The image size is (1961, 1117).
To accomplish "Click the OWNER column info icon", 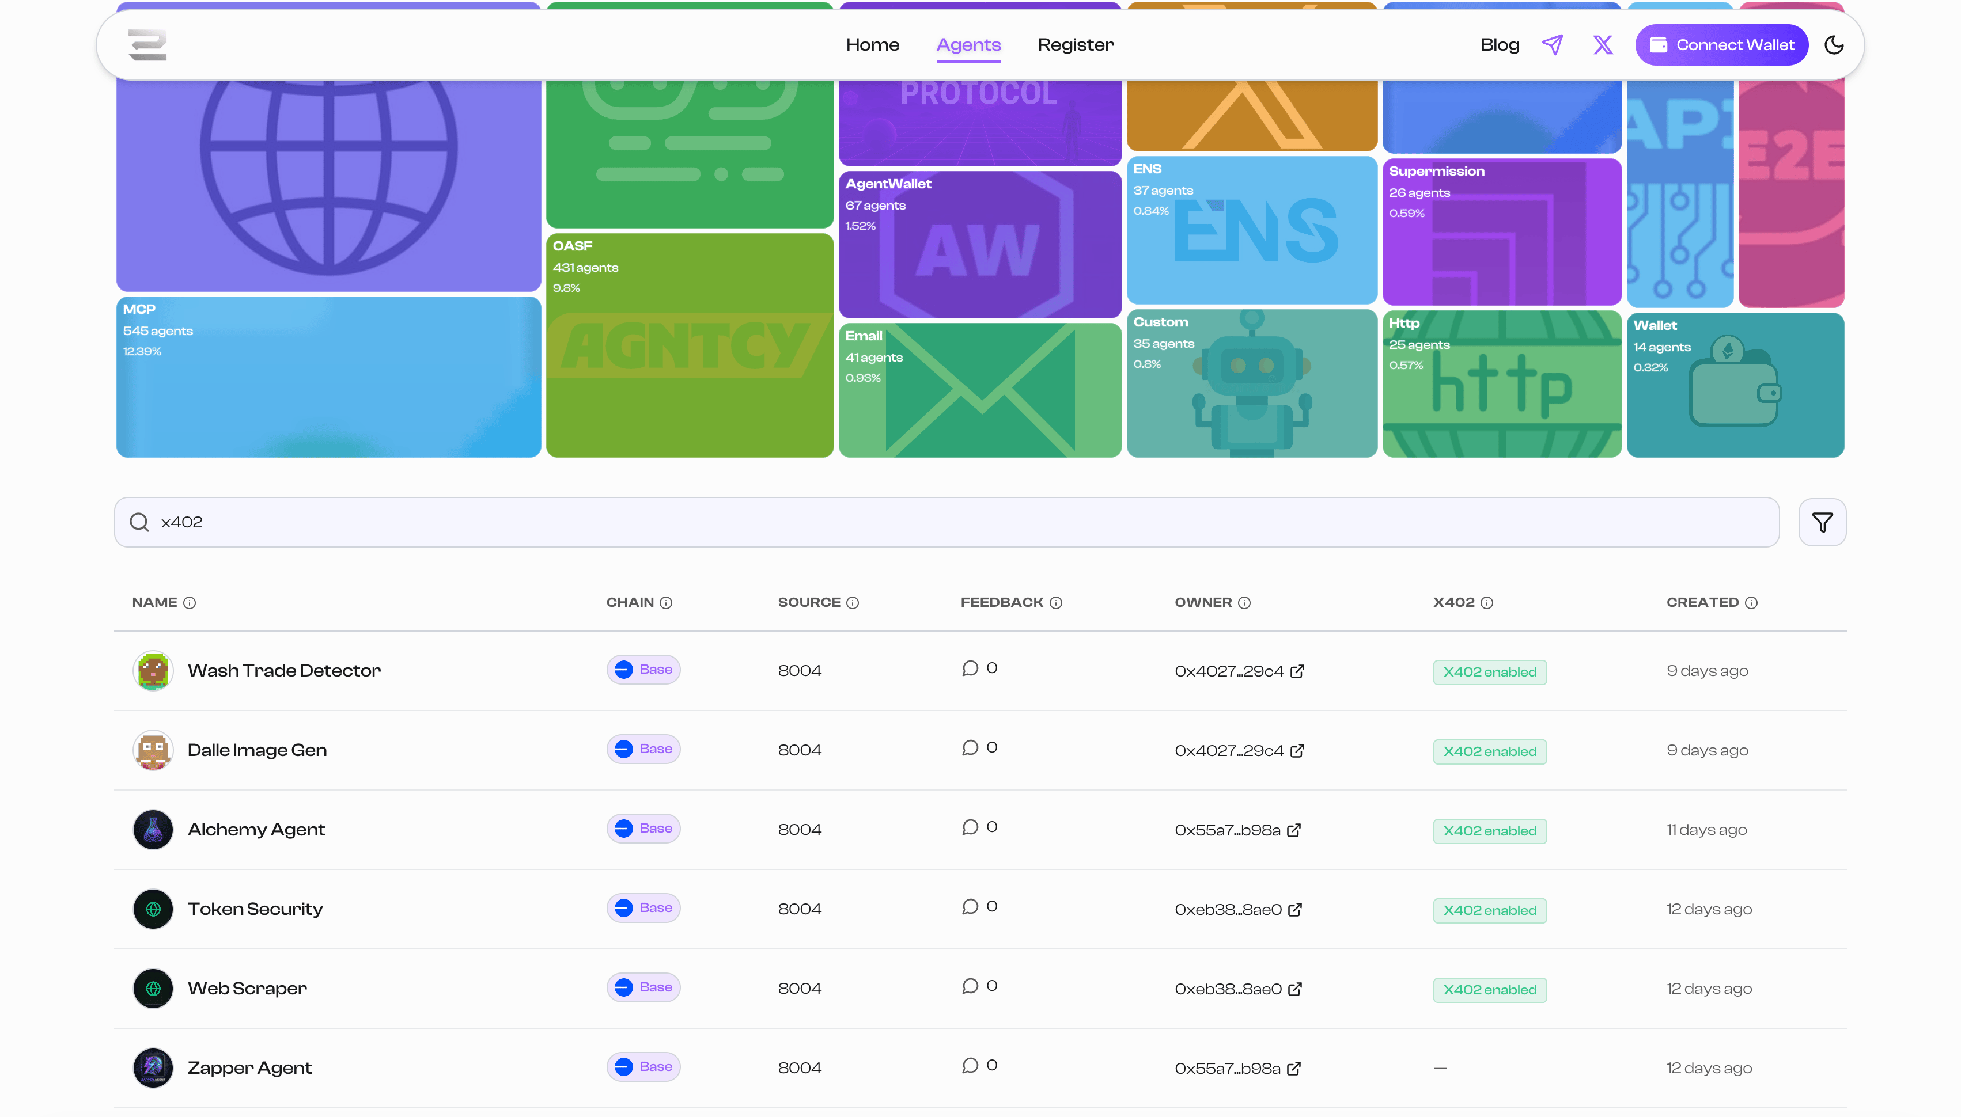I will coord(1245,603).
